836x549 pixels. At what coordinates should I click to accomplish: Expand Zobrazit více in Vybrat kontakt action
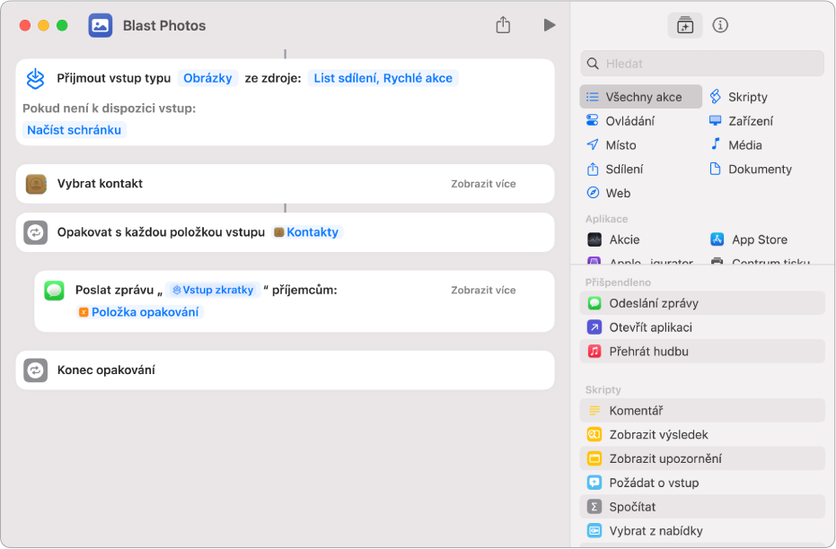click(x=483, y=184)
